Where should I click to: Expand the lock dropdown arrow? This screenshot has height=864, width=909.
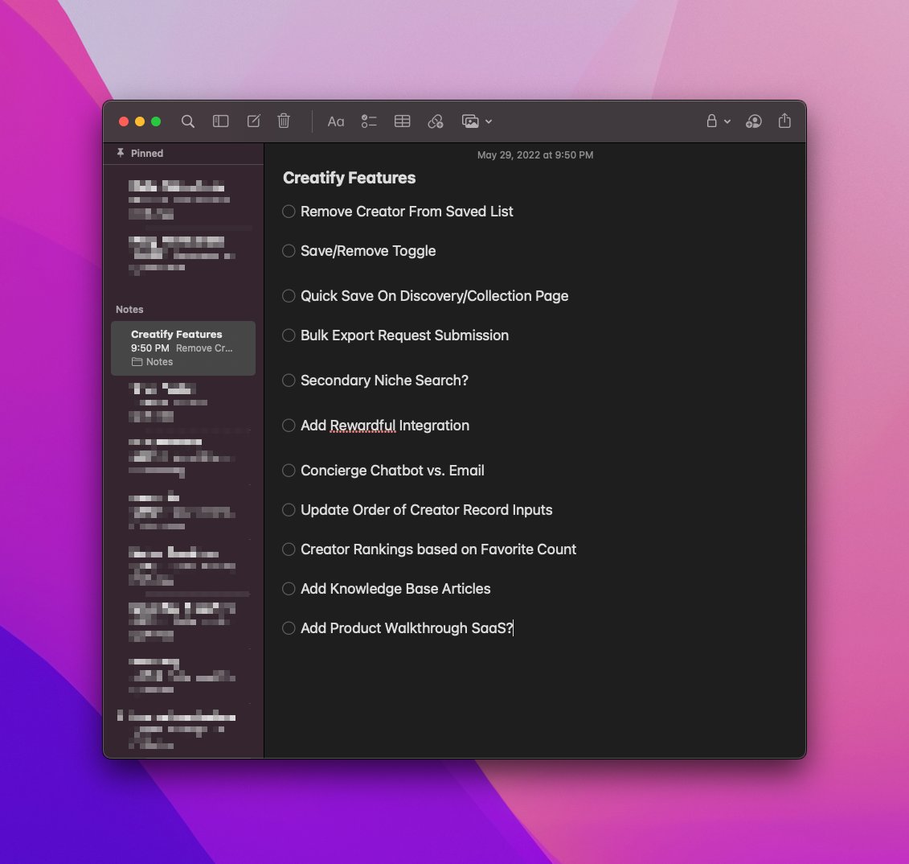tap(727, 121)
